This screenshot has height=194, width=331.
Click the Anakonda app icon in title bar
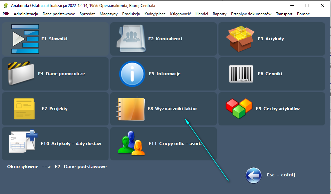[x=6, y=5]
